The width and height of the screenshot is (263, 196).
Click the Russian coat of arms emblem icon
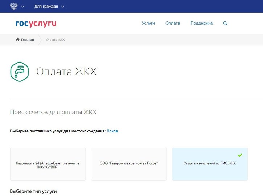coord(14,6)
